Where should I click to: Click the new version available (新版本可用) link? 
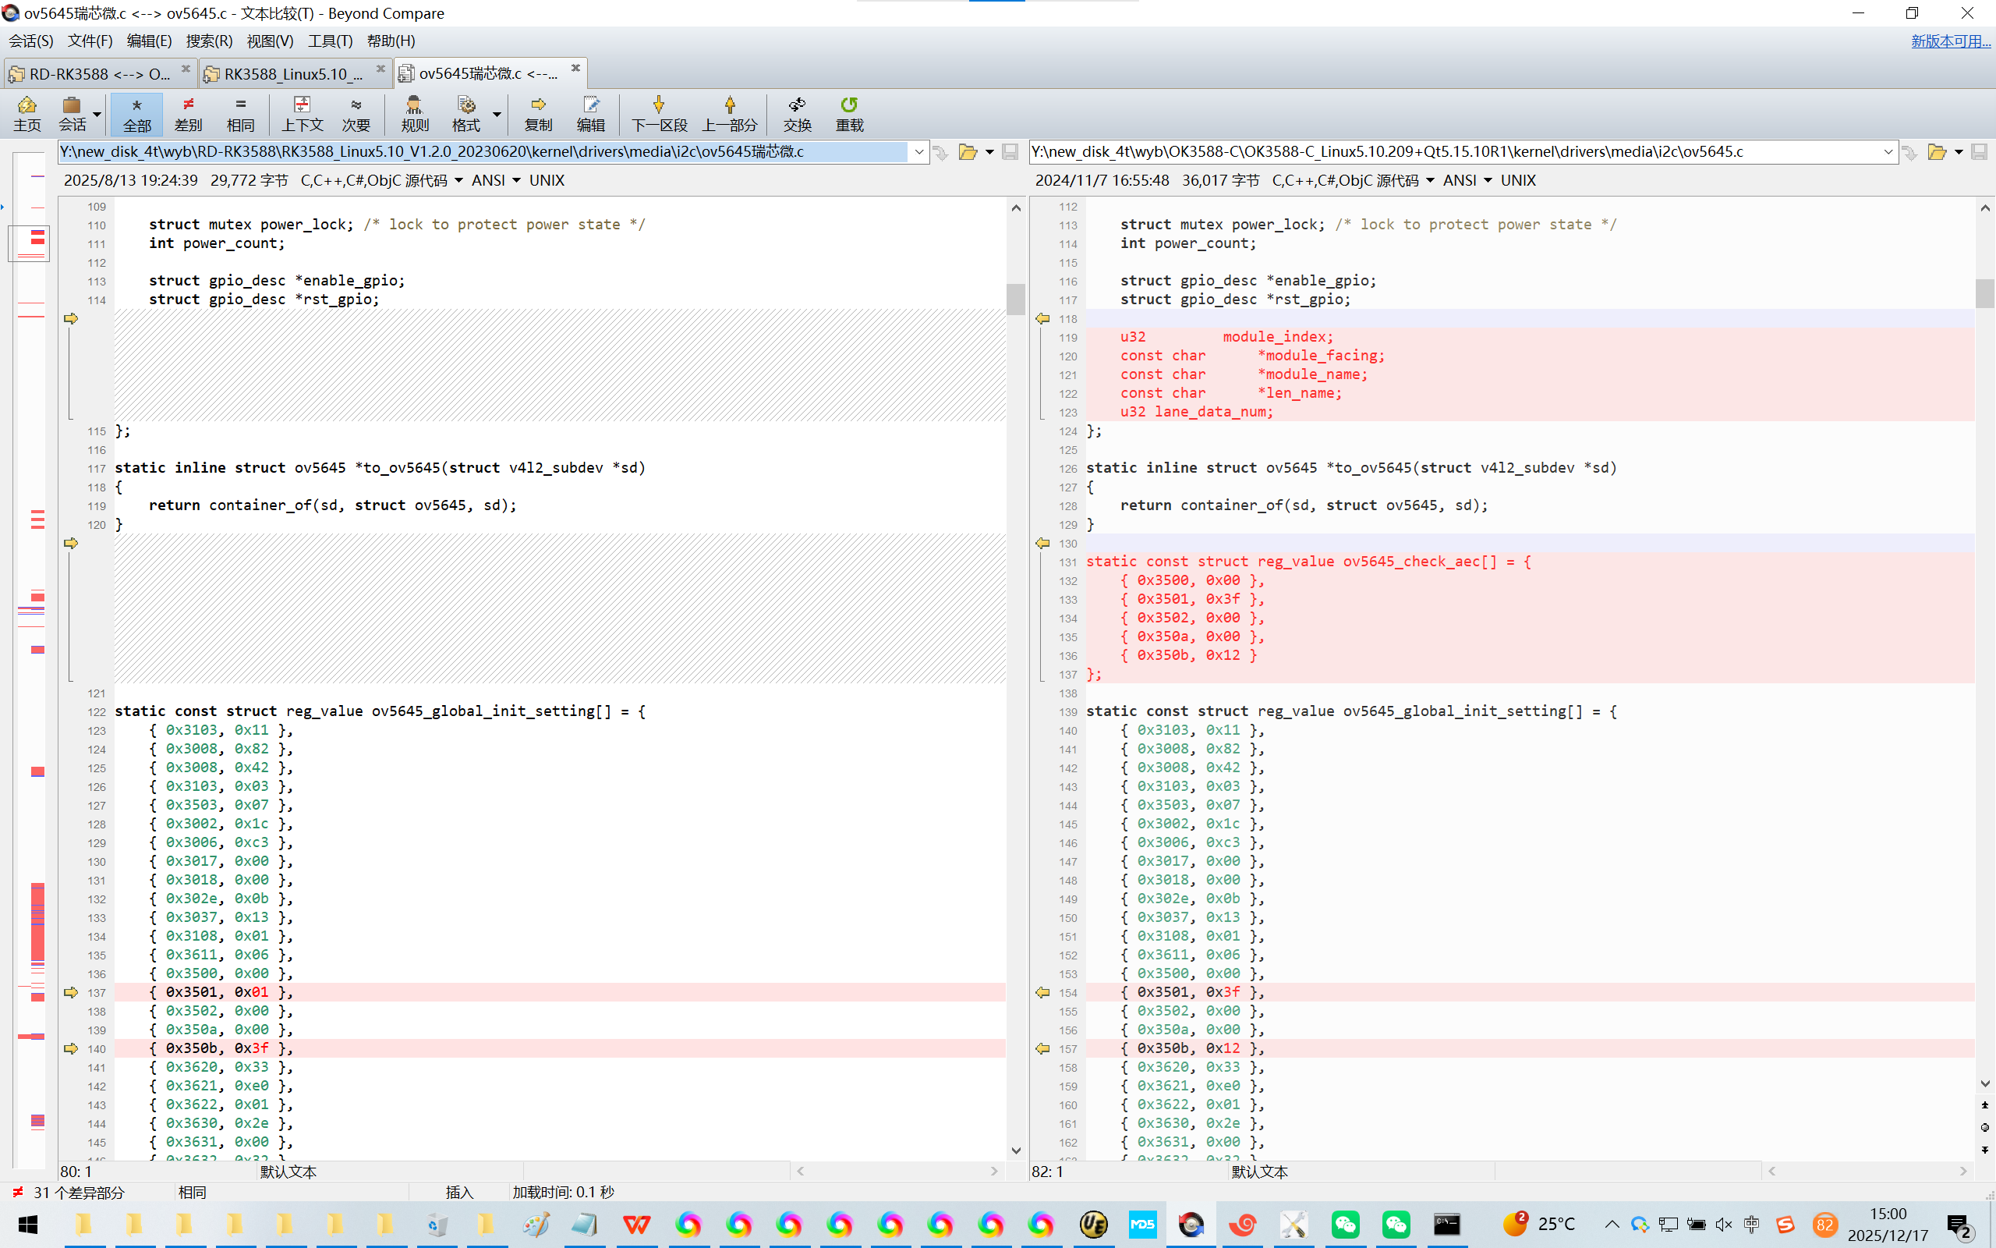1950,41
